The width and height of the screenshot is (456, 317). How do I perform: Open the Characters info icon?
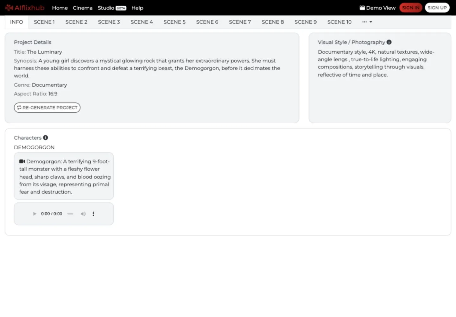point(46,138)
